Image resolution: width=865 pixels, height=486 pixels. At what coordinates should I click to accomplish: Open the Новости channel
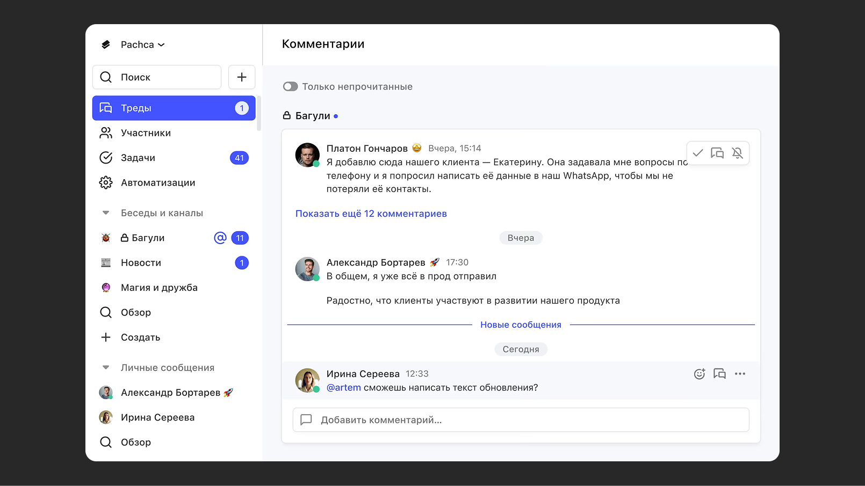point(141,262)
